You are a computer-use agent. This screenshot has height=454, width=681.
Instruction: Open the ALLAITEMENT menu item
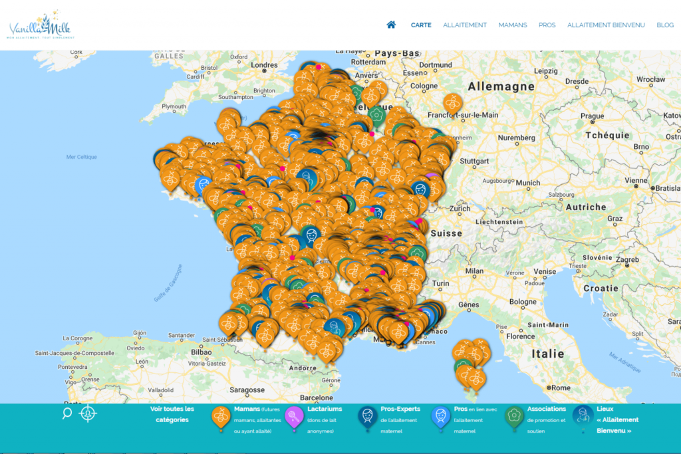[465, 25]
